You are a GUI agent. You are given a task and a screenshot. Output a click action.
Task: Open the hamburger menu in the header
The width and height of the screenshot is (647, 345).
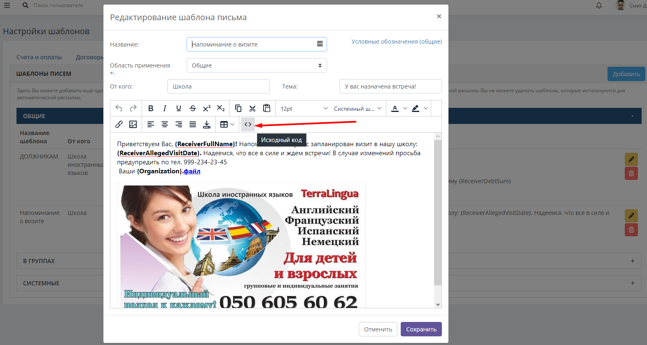7,5
